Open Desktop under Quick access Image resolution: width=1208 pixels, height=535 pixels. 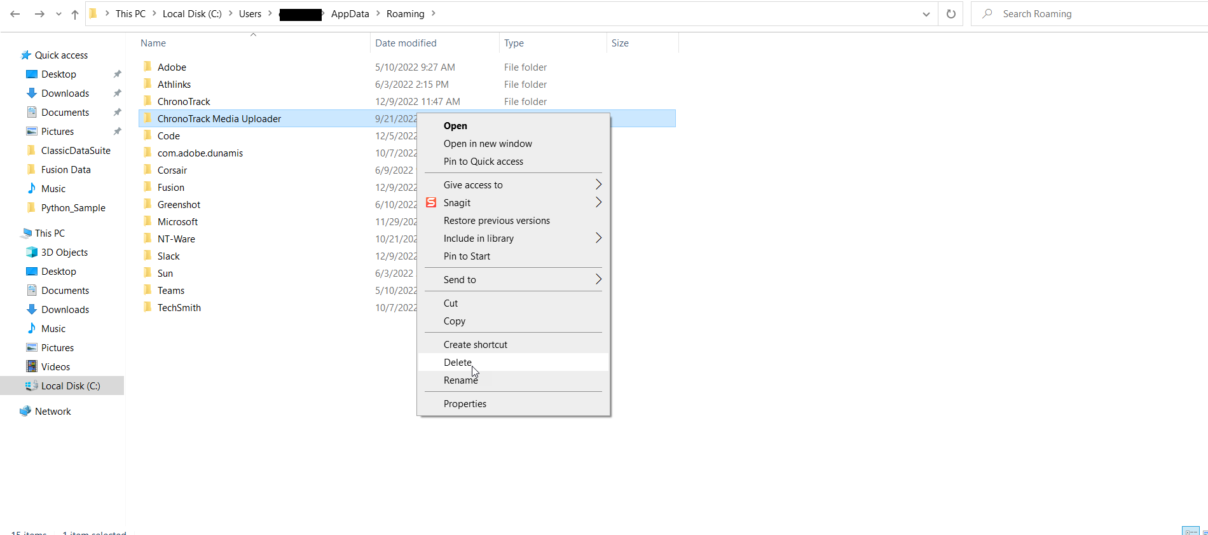58,74
